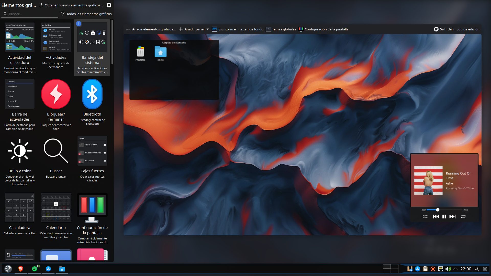Click the orange sun tray icon
The height and width of the screenshot is (276, 491).
pos(433,269)
